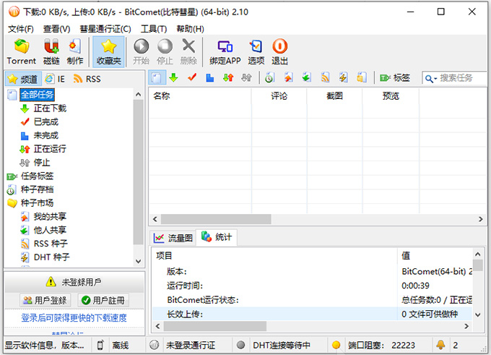This screenshot has height=355, width=491.
Task: Filter running tasks with the colored up-down arrows icon
Action: point(228,77)
